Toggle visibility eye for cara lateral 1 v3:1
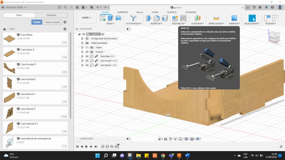This screenshot has width=285, height=160. tap(87, 65)
